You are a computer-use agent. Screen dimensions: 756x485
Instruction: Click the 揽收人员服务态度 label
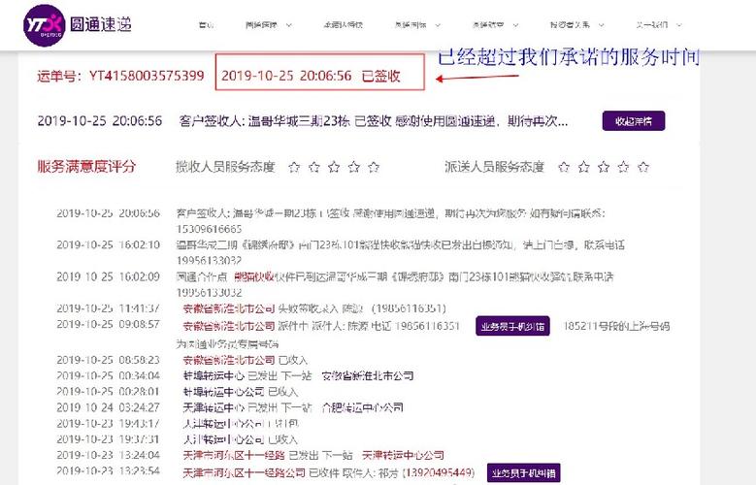tap(225, 167)
